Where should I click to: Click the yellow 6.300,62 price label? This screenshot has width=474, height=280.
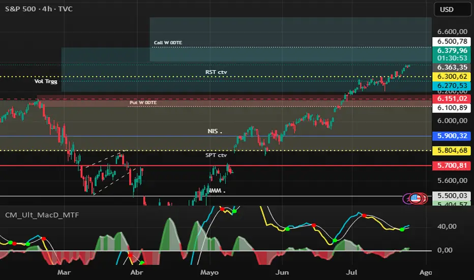point(452,76)
